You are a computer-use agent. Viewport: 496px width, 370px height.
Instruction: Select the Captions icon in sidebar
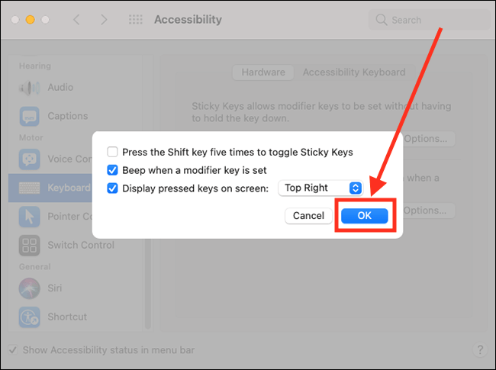30,117
